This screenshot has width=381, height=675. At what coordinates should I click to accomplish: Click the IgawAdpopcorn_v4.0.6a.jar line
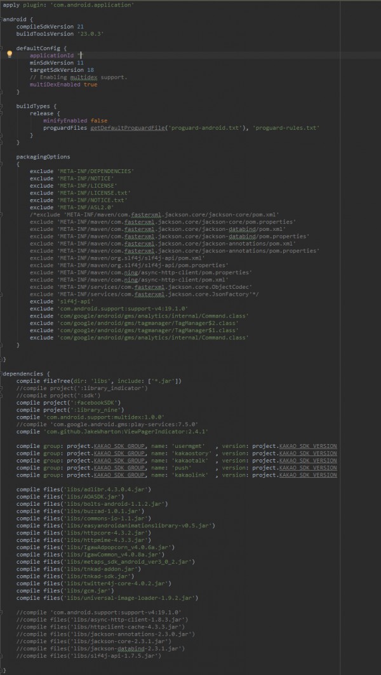click(x=95, y=547)
